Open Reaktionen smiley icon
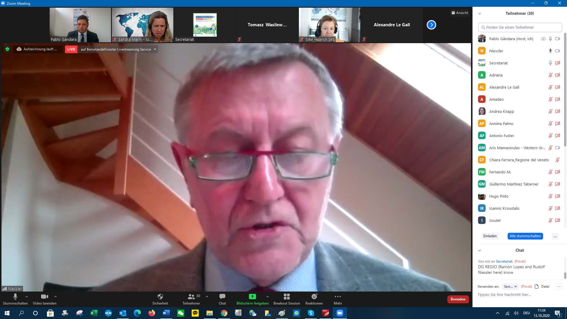Viewport: 567px width, 319px height. tap(314, 297)
